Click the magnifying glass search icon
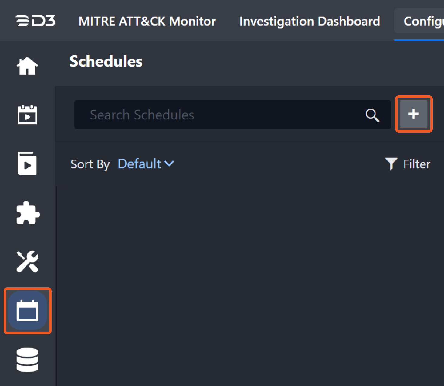The height and width of the screenshot is (386, 444). 372,115
